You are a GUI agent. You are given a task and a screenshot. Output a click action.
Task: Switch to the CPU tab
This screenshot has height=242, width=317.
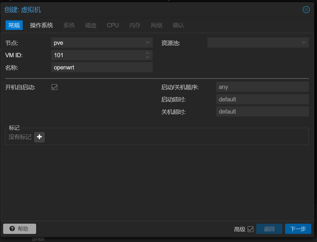(113, 25)
